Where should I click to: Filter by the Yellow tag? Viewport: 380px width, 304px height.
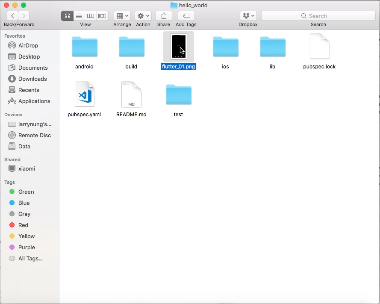click(29, 236)
